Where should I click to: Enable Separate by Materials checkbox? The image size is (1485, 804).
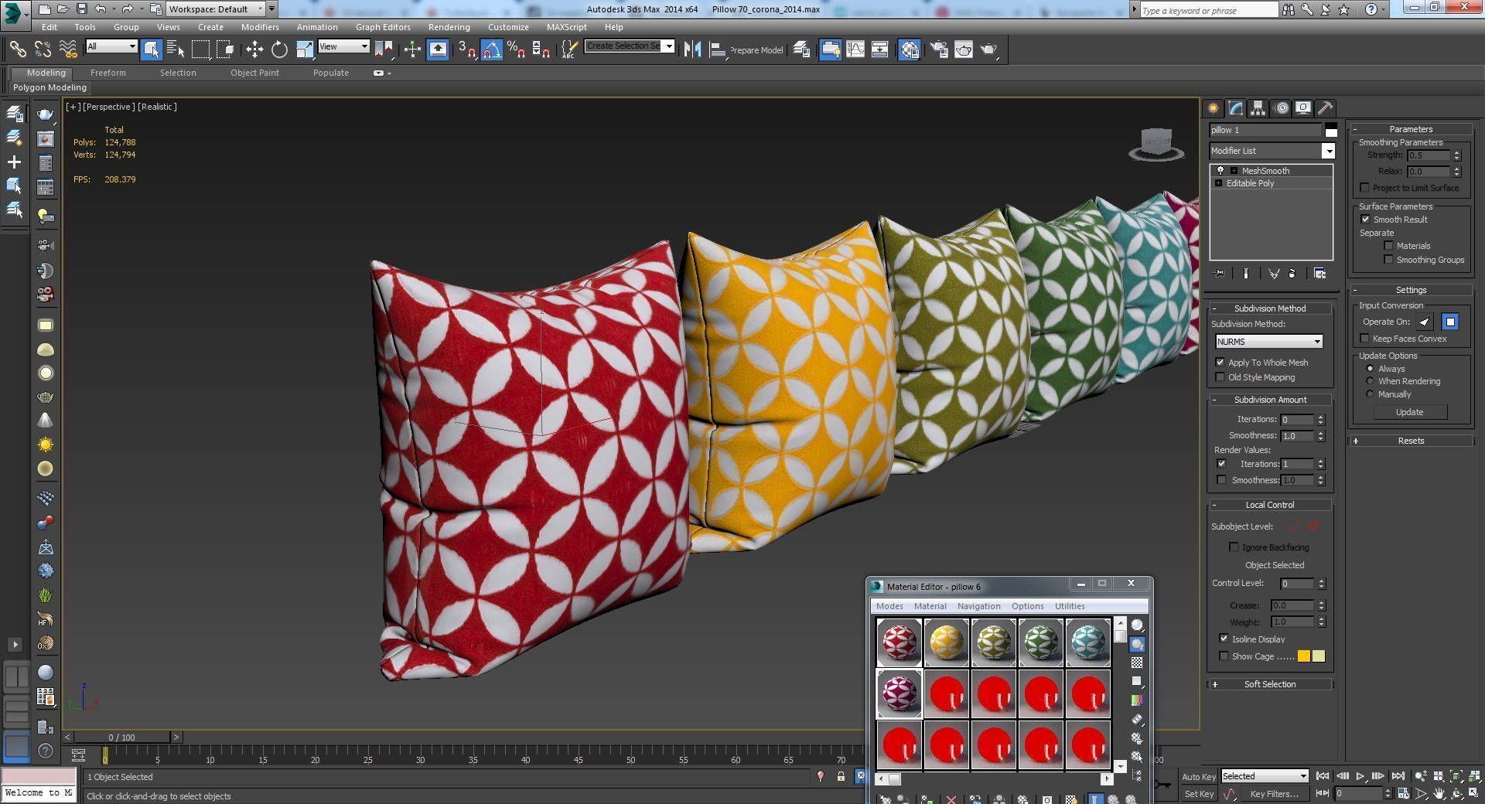pos(1389,246)
